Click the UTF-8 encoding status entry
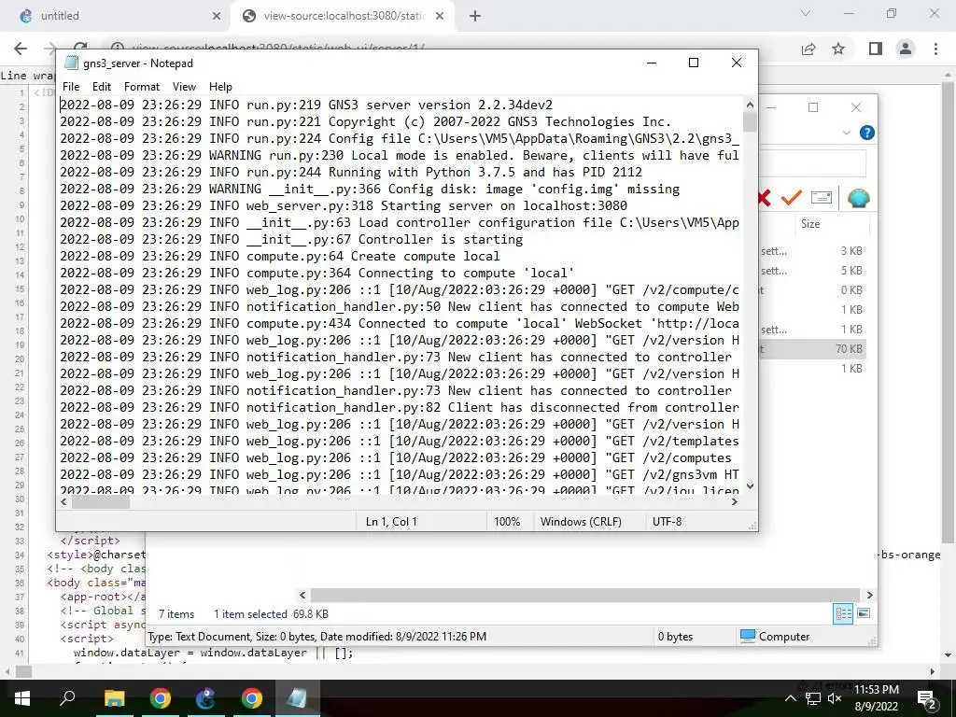The height and width of the screenshot is (717, 956). click(x=667, y=522)
